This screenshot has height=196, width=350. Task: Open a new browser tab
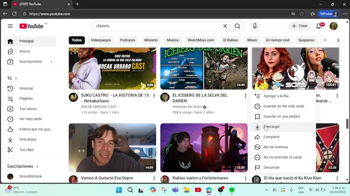pos(77,4)
